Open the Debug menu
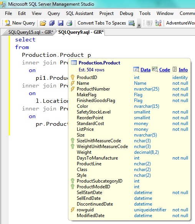Viewport: 195px width, 224px height. (x=126, y=13)
